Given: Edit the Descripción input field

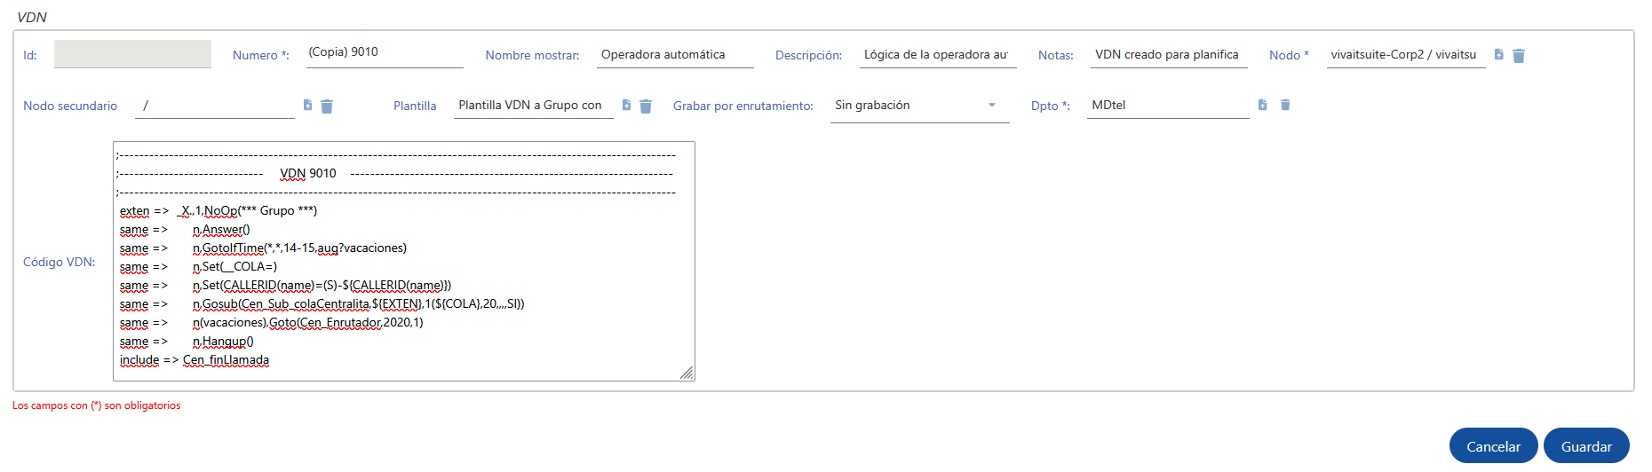Looking at the screenshot, I should 938,55.
